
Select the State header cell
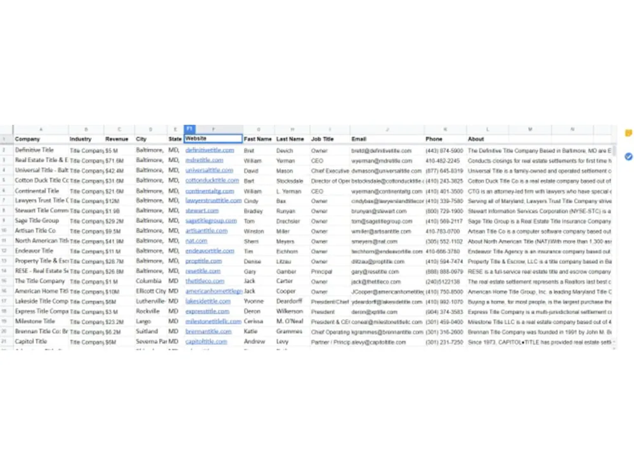click(176, 139)
